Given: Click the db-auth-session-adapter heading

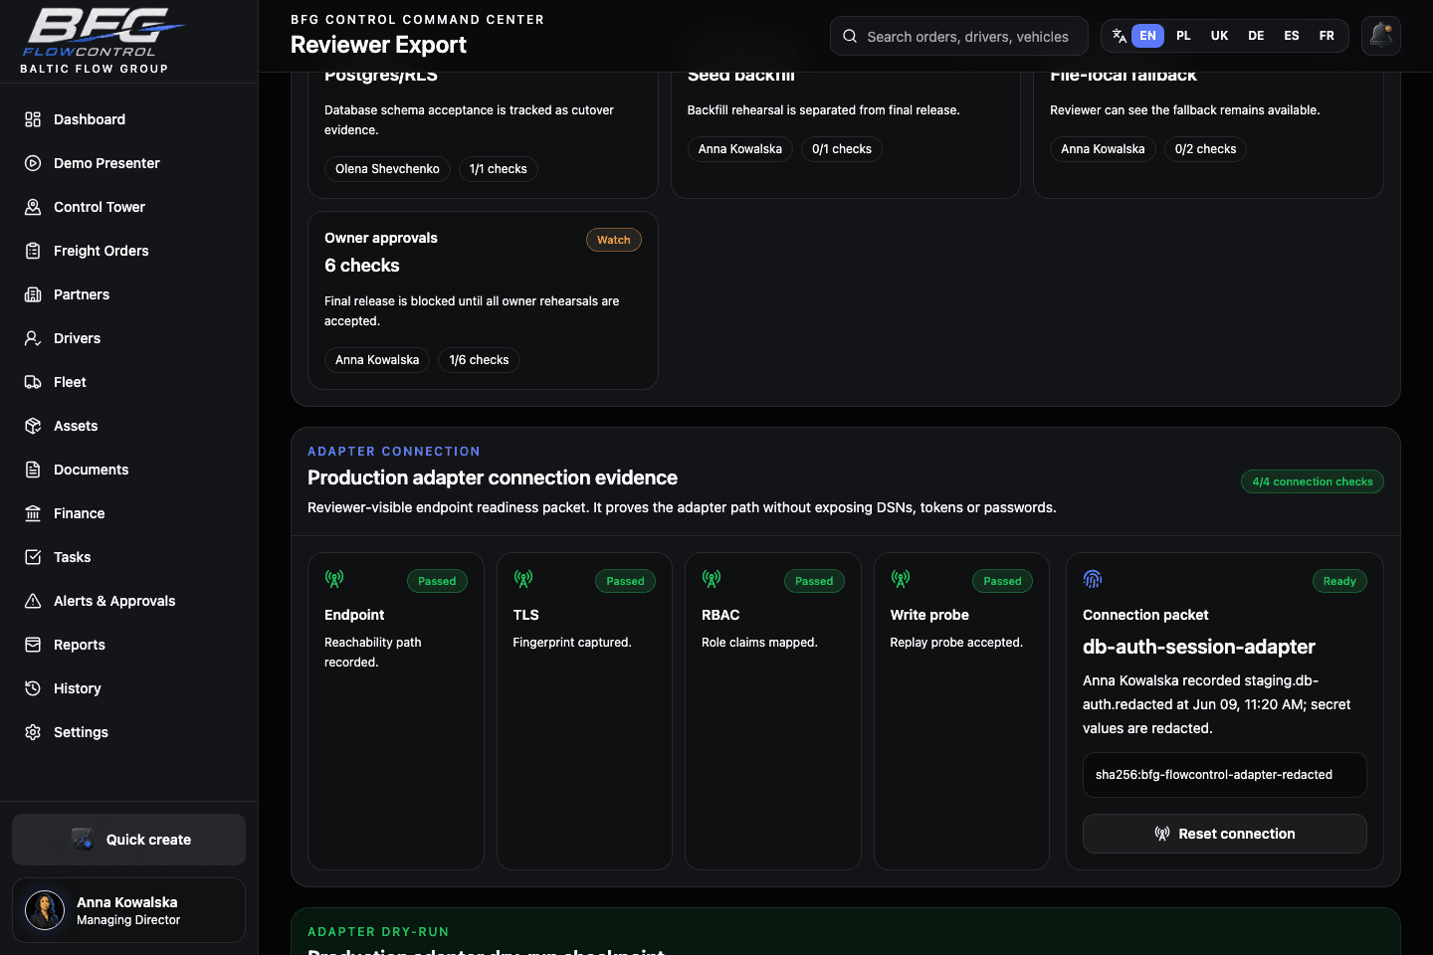Looking at the screenshot, I should [1199, 647].
